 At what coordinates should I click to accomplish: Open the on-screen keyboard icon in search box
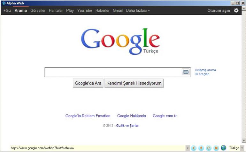pos(186,72)
